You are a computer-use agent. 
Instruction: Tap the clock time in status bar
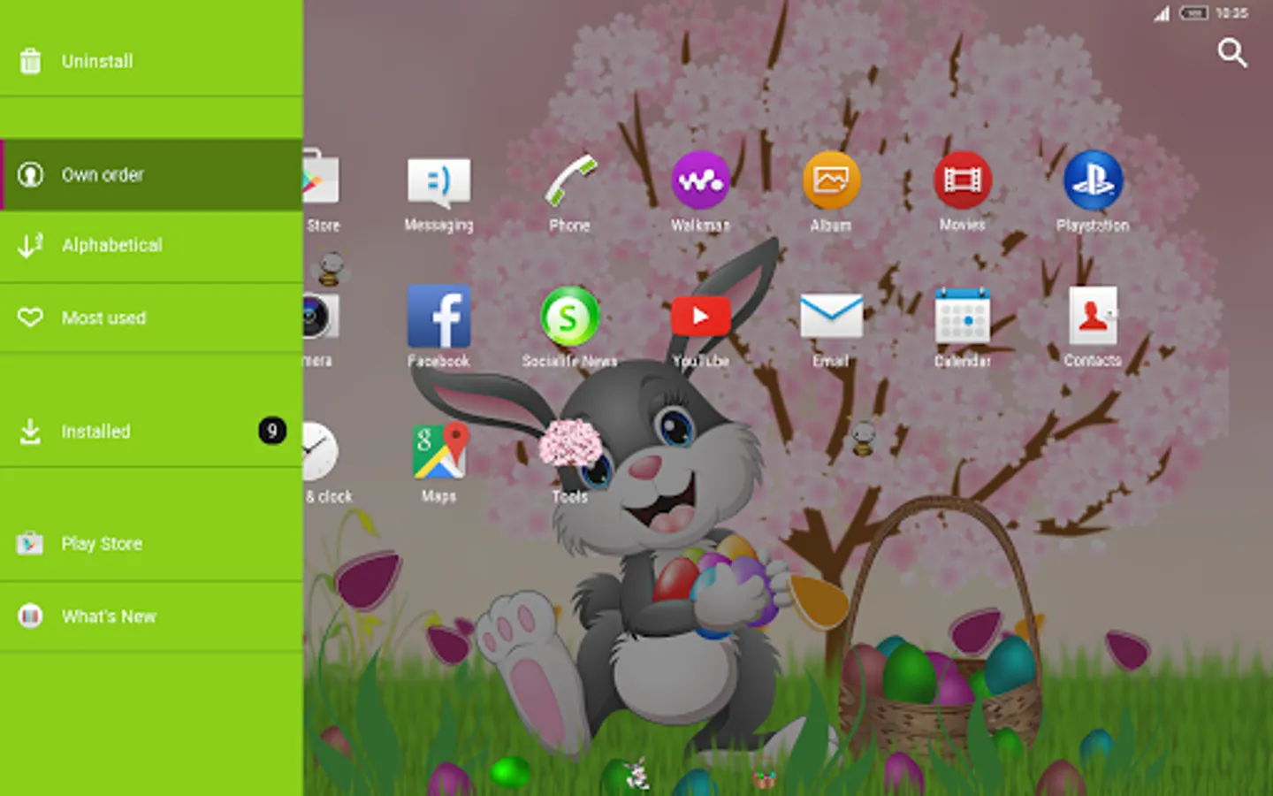(x=1231, y=13)
